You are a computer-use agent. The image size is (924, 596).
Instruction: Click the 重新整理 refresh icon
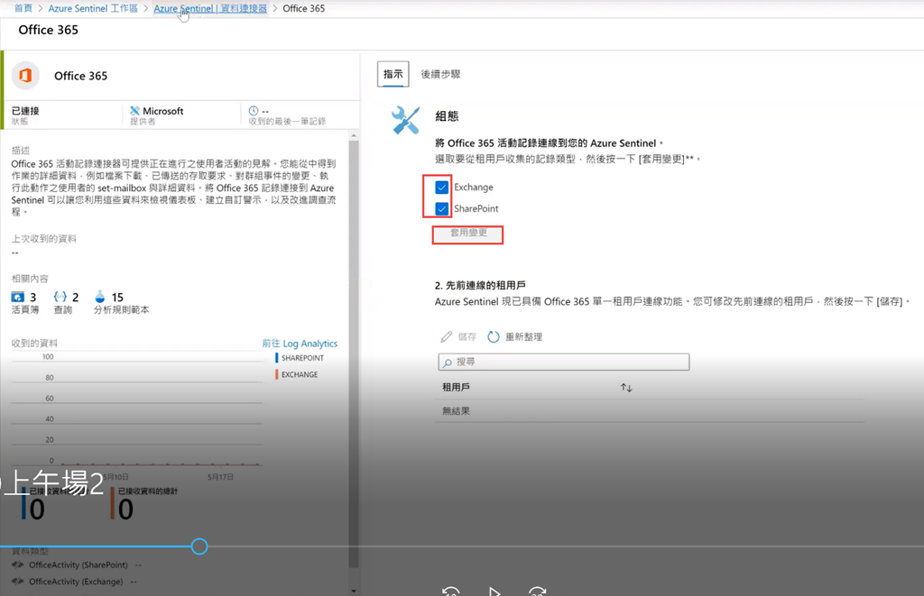click(x=494, y=337)
